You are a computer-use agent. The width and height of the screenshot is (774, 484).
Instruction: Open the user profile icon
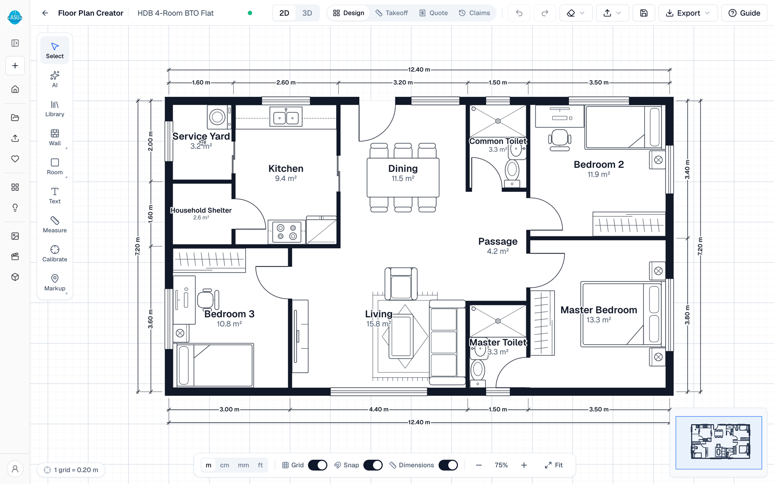pos(15,469)
